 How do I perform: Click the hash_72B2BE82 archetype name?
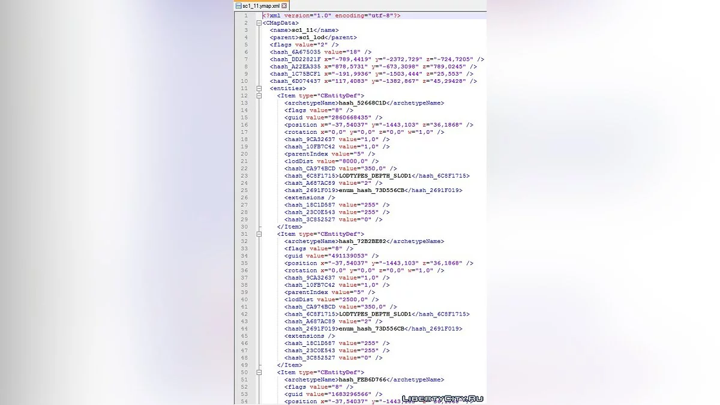(x=362, y=241)
